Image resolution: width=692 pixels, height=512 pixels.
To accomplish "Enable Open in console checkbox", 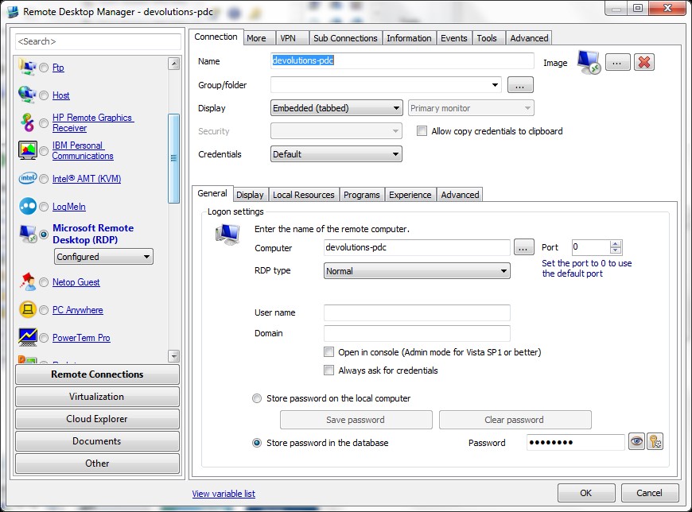I will click(329, 352).
